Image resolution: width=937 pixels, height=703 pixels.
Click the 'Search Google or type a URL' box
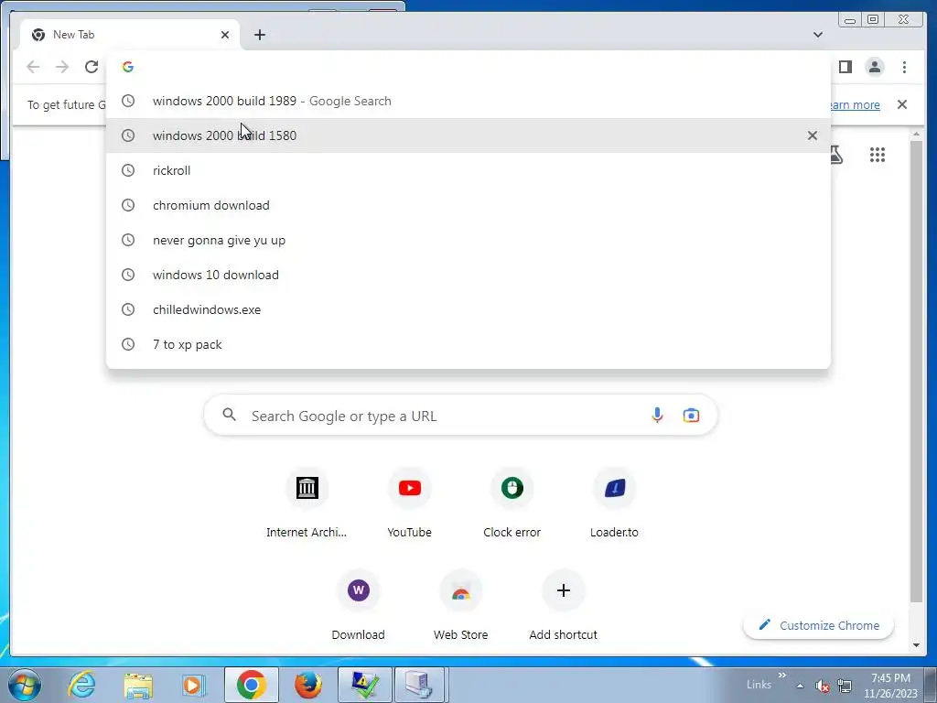460,416
